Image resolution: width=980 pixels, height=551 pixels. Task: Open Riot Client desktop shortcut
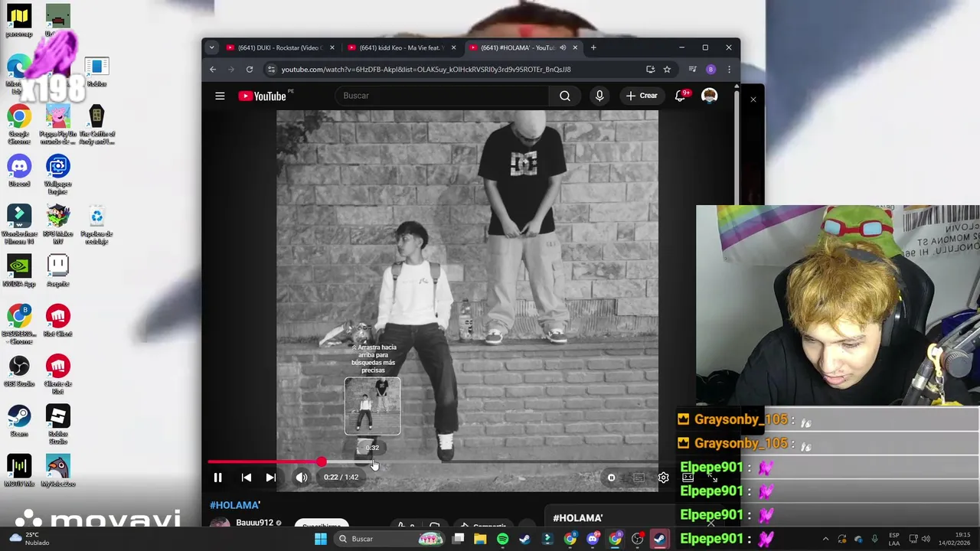[57, 321]
